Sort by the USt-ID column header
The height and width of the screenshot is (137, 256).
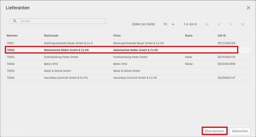pos(222,36)
